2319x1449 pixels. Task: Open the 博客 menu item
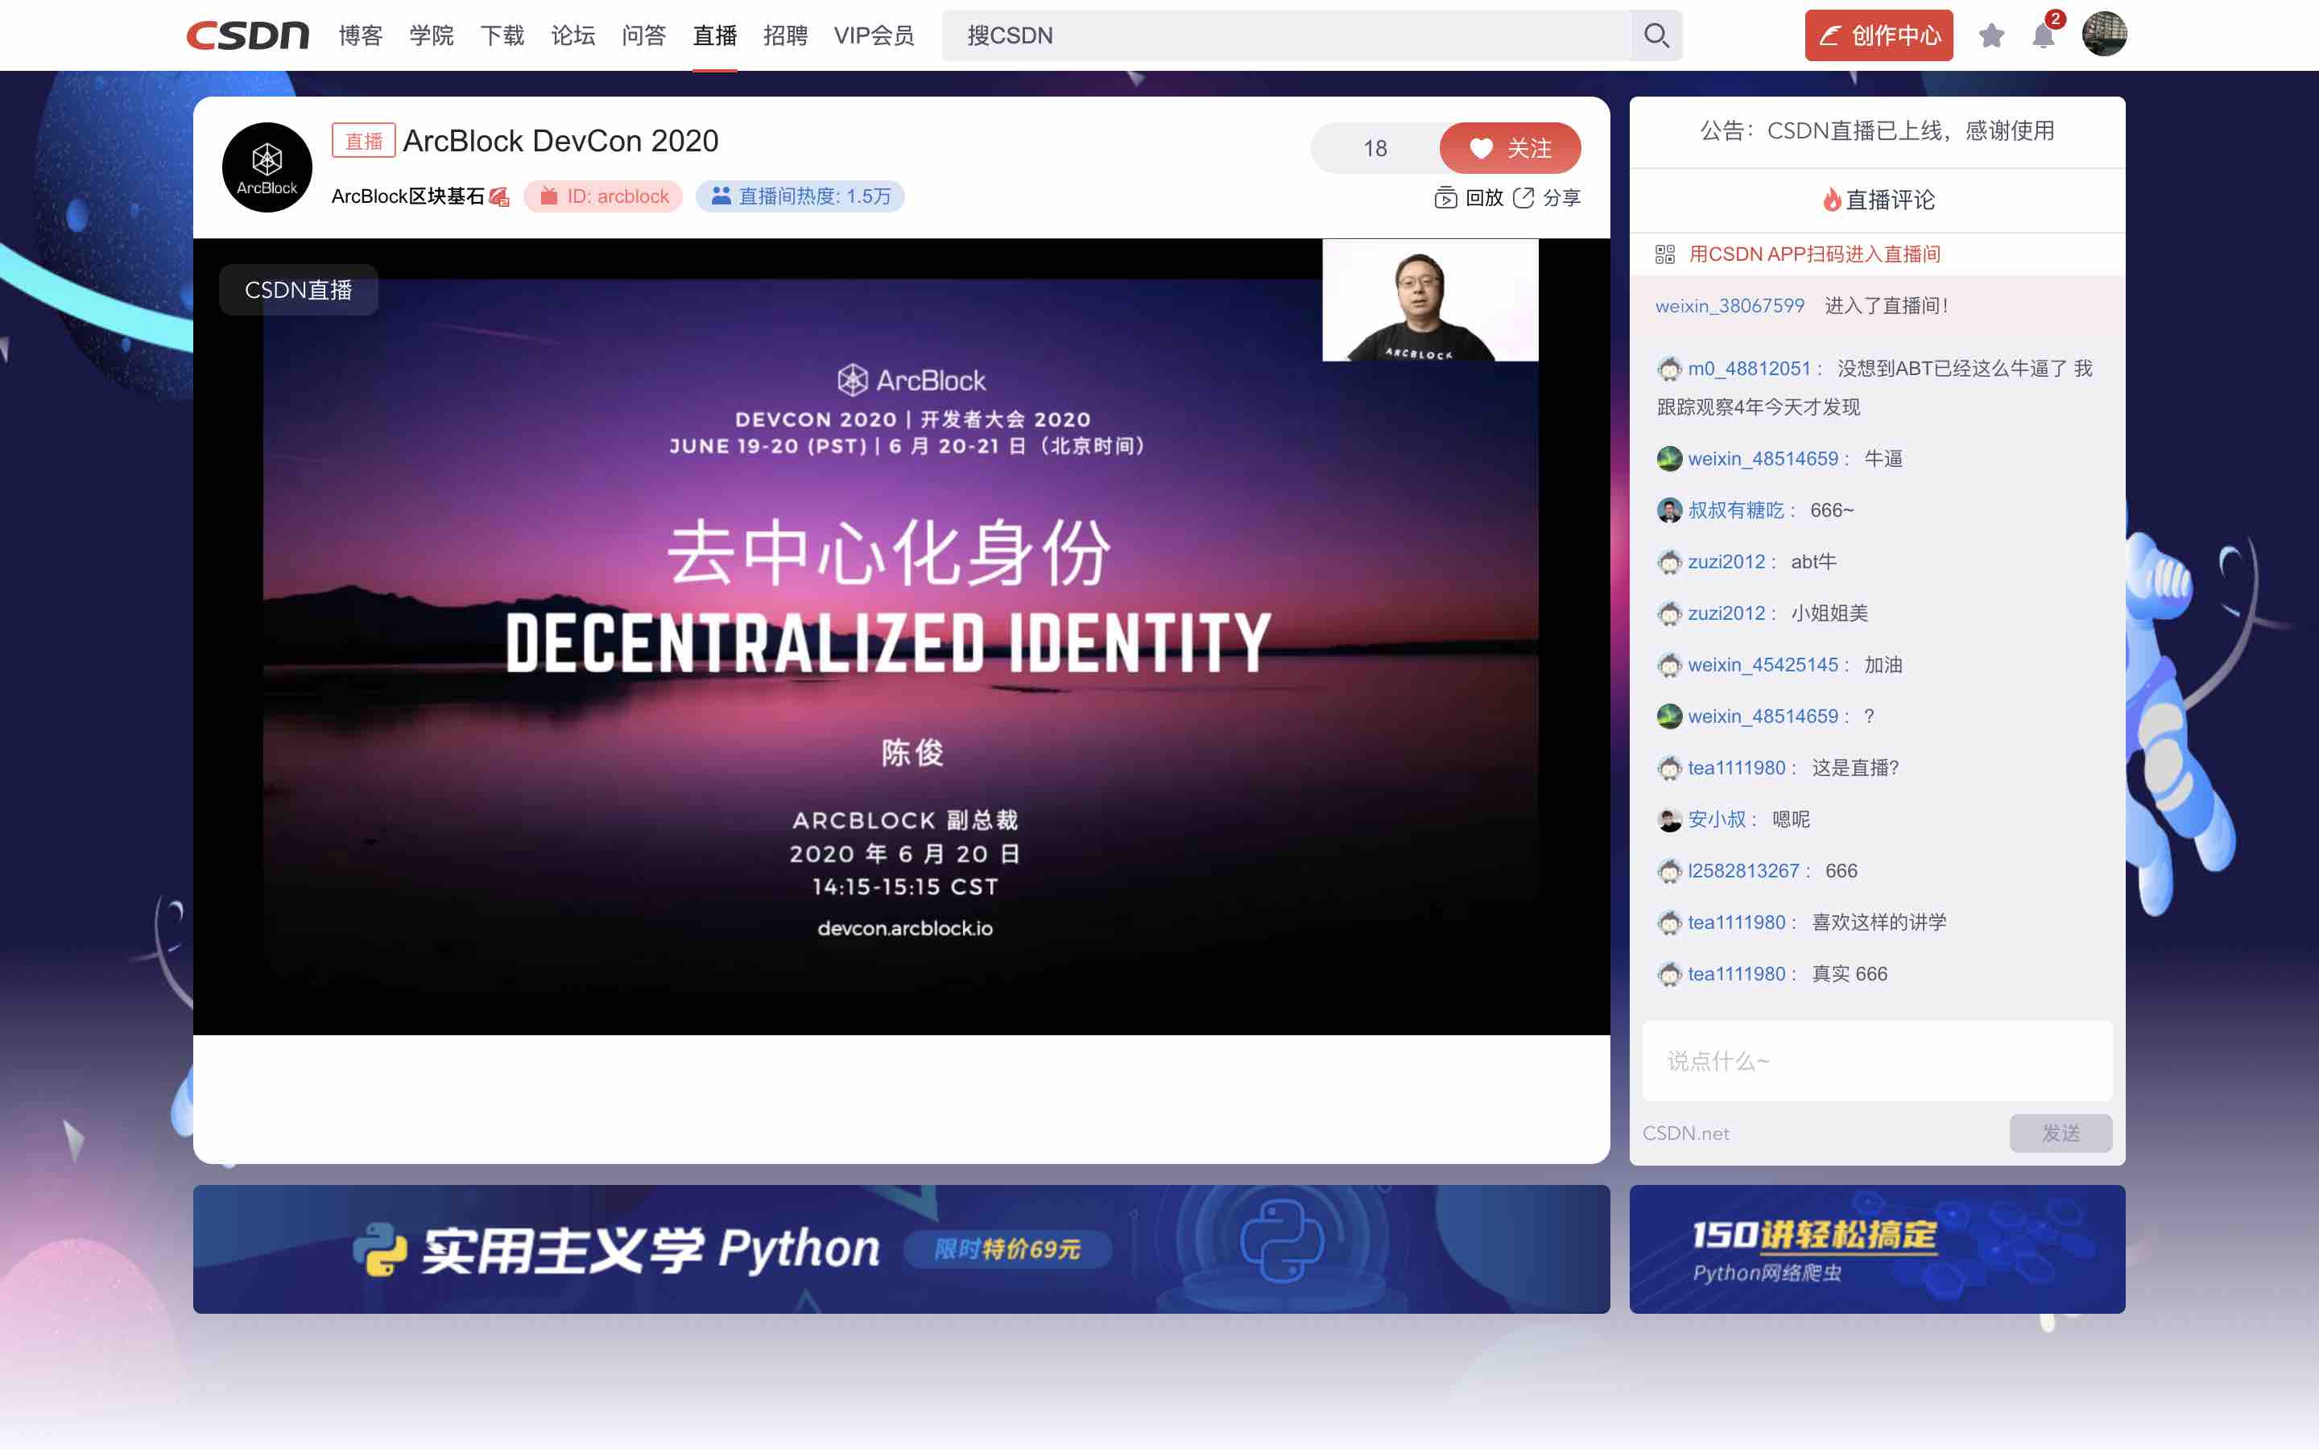(360, 35)
